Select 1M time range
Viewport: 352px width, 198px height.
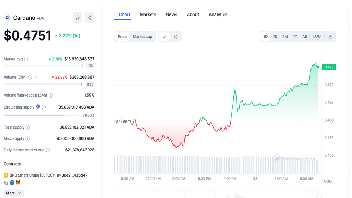point(285,37)
